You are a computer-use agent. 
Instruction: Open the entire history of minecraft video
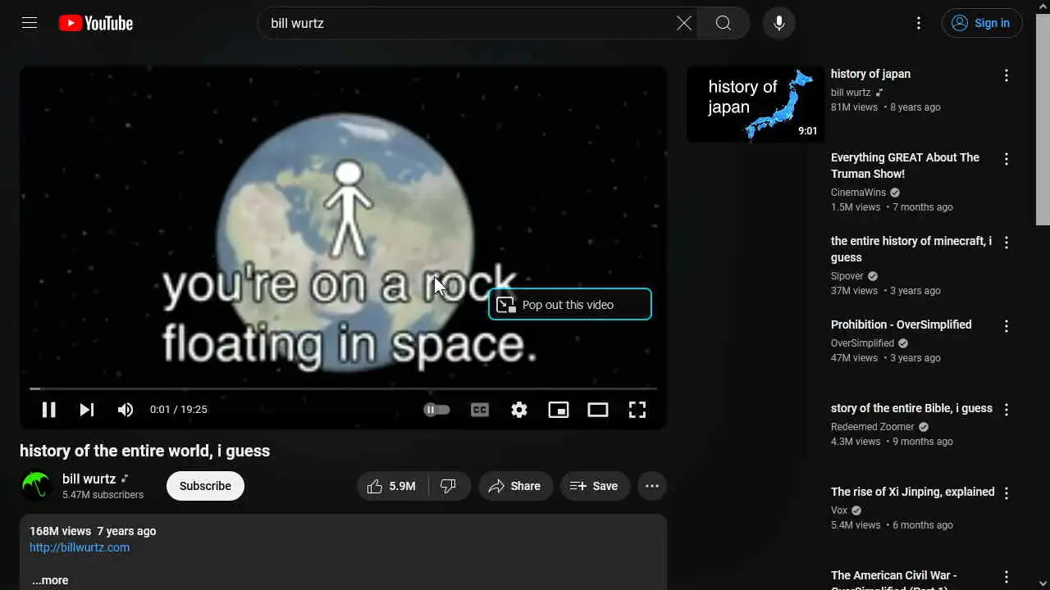[x=911, y=249]
